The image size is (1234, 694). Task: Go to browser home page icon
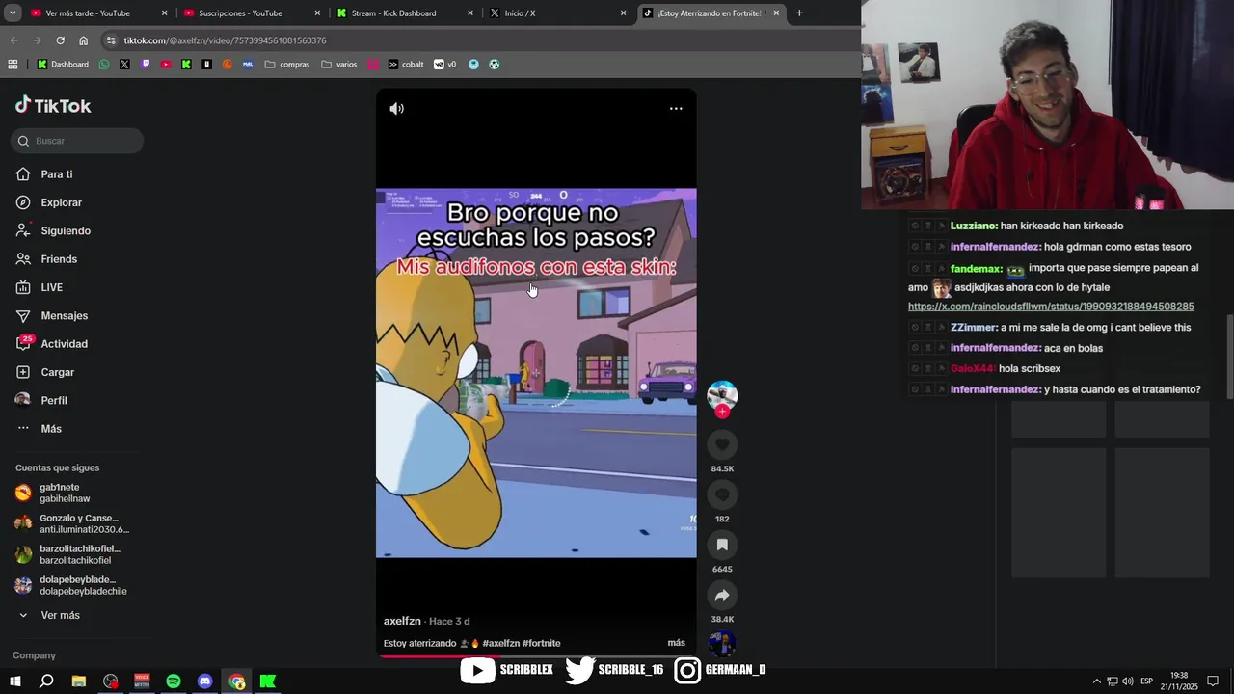click(83, 40)
